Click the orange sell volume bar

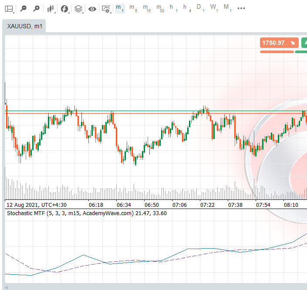coord(277,52)
